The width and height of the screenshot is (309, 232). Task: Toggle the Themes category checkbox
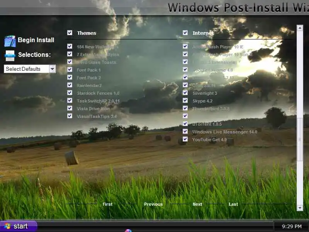(x=70, y=32)
